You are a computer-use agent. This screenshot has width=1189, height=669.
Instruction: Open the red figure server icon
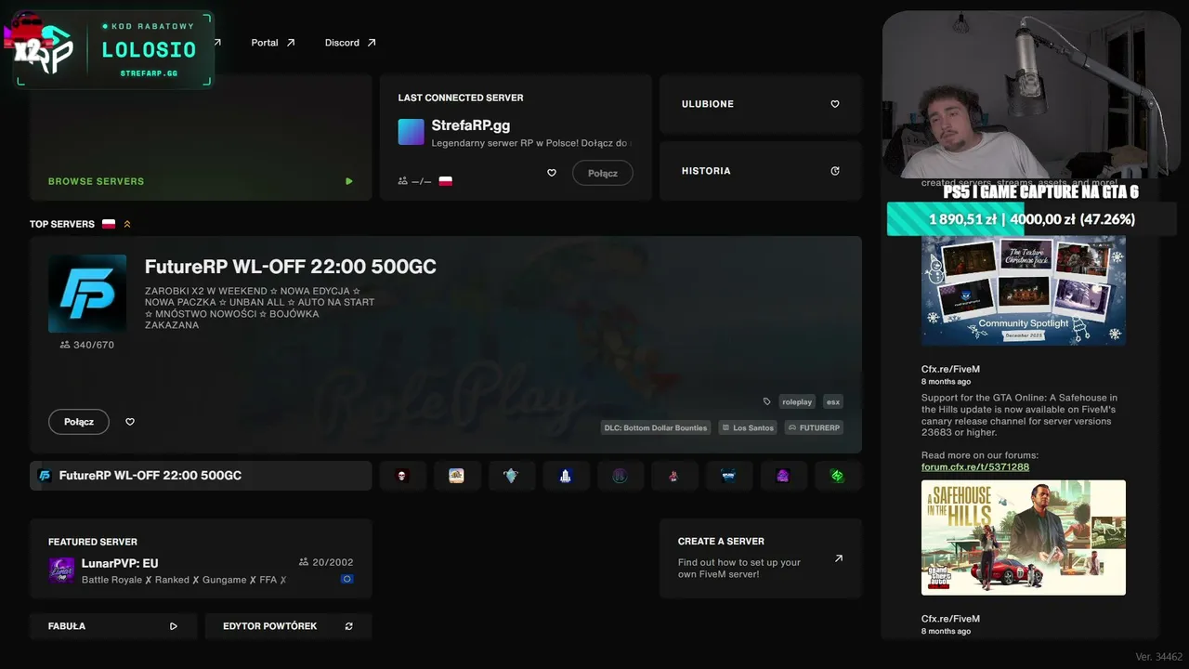pyautogui.click(x=673, y=476)
